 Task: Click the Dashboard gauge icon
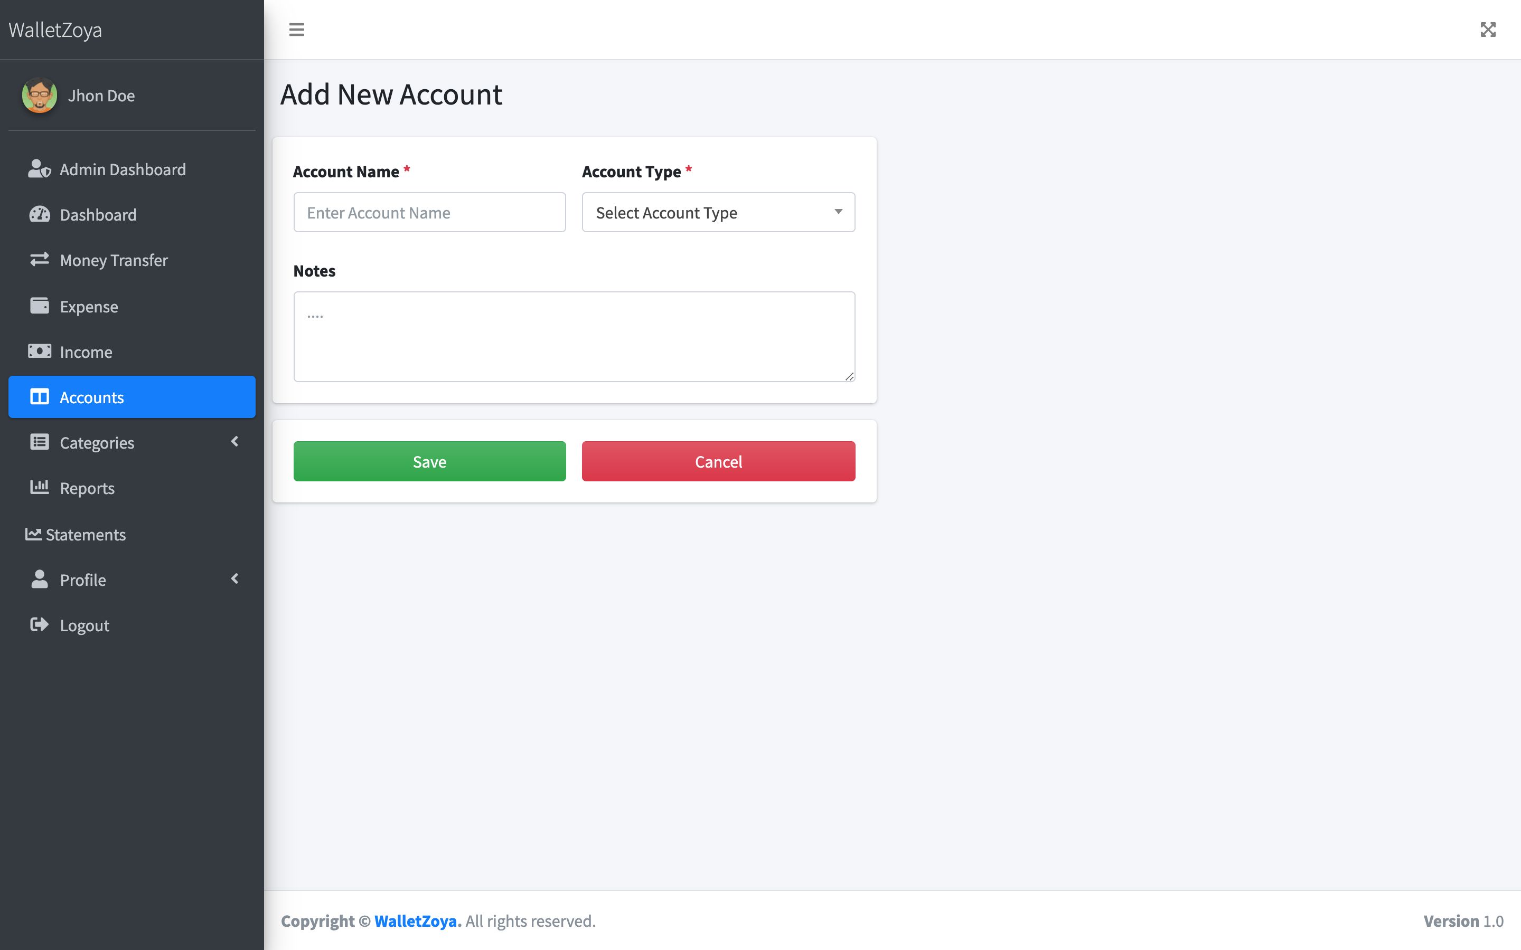[40, 214]
